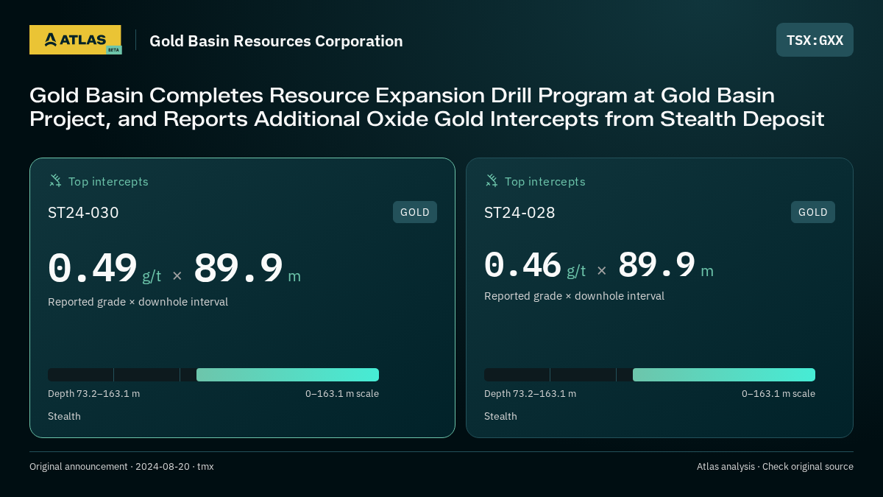Click the drill icon in the ST24-028 card
Viewport: 883px width, 497px height.
point(492,180)
